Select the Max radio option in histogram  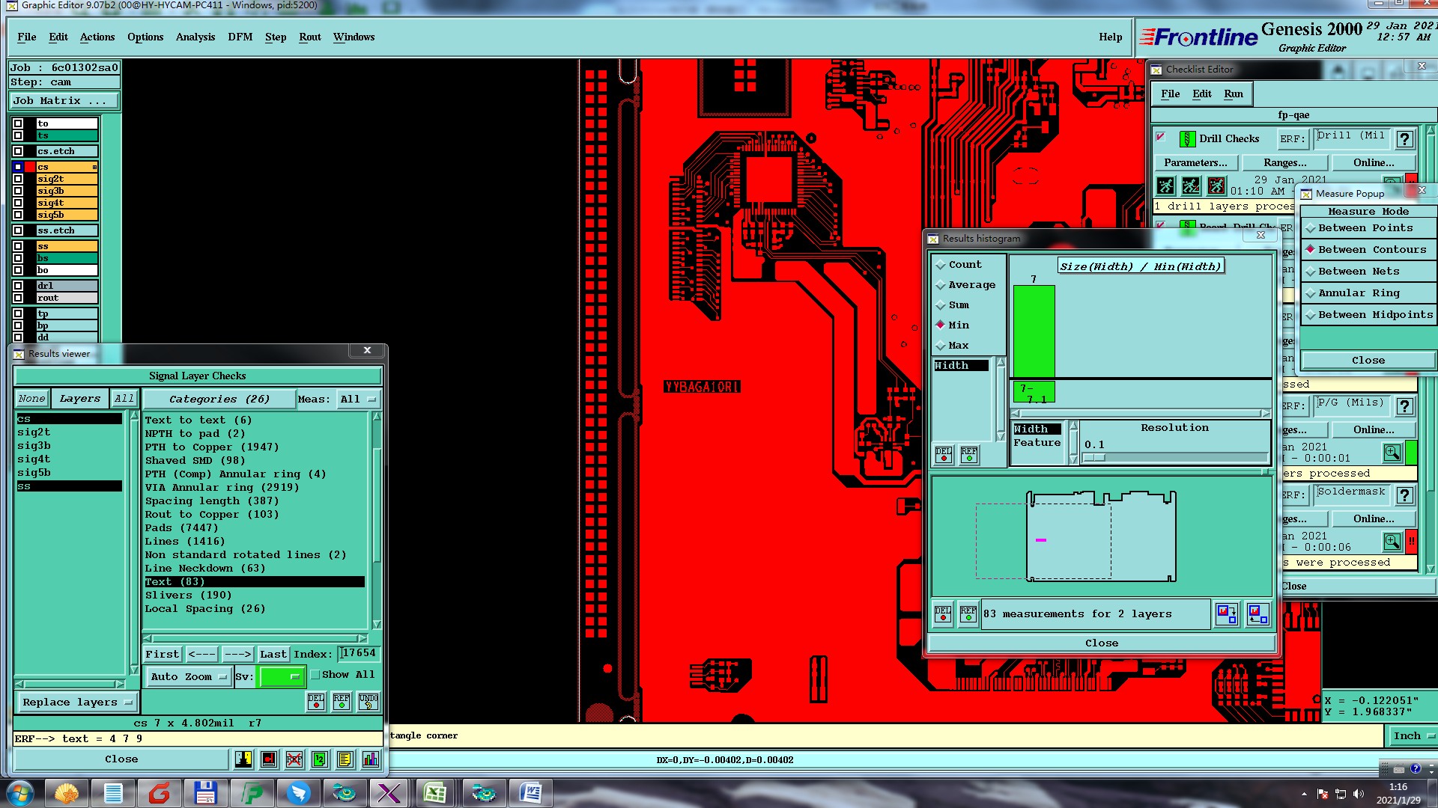[x=941, y=346]
